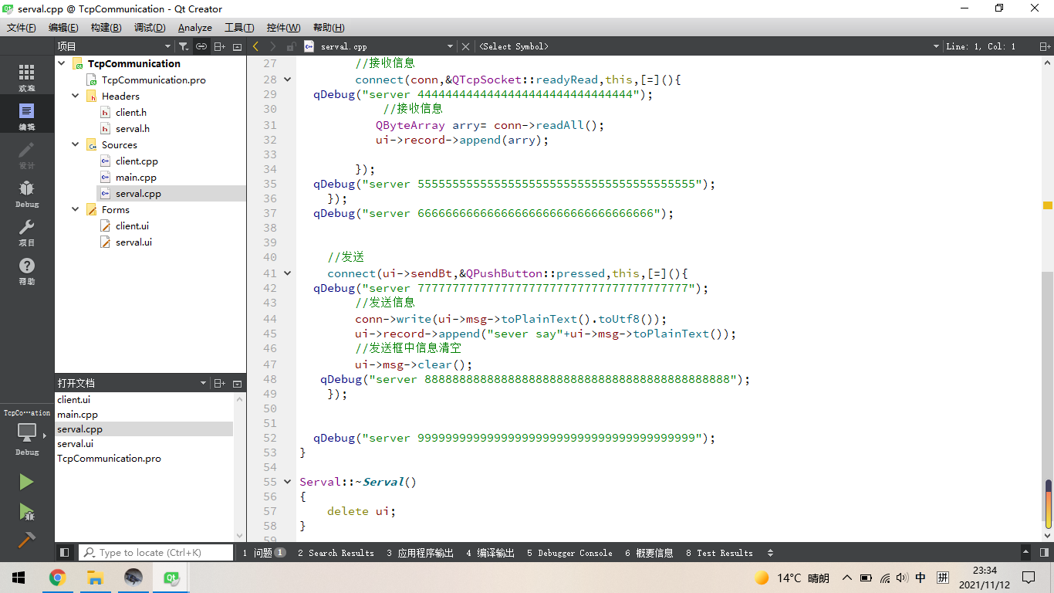Open the 编辑(E) menu

click(63, 28)
